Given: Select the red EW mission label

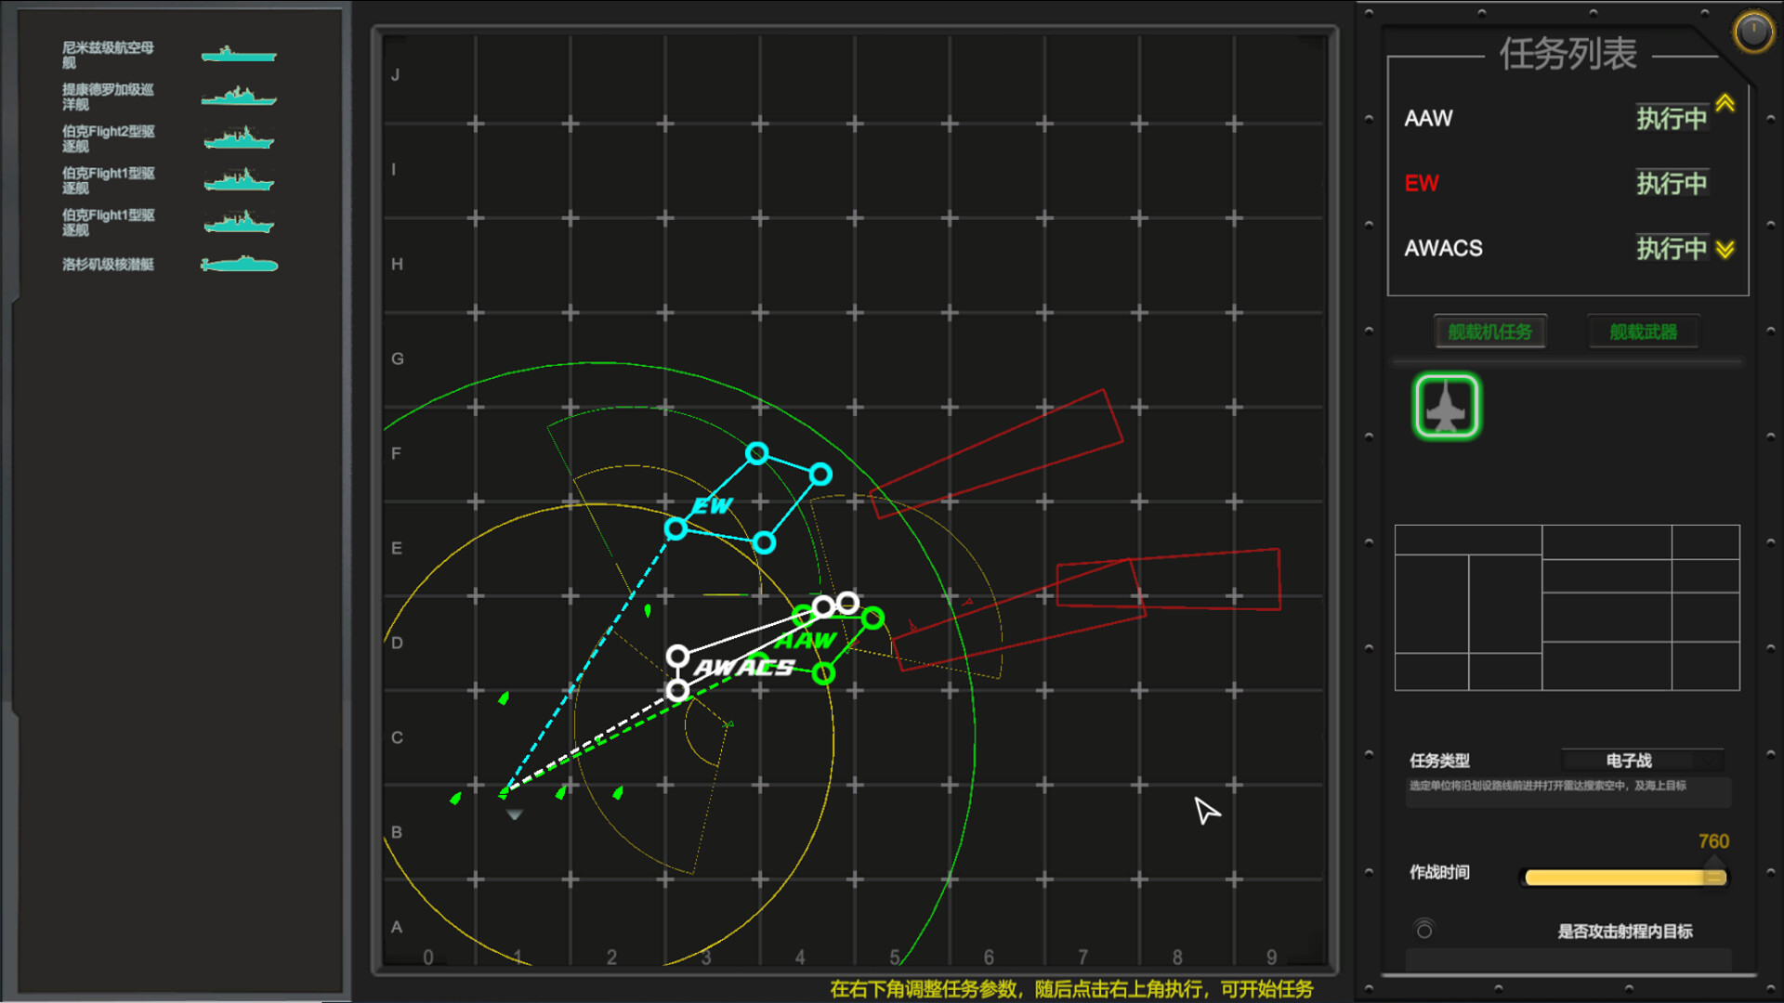Looking at the screenshot, I should tap(1421, 183).
